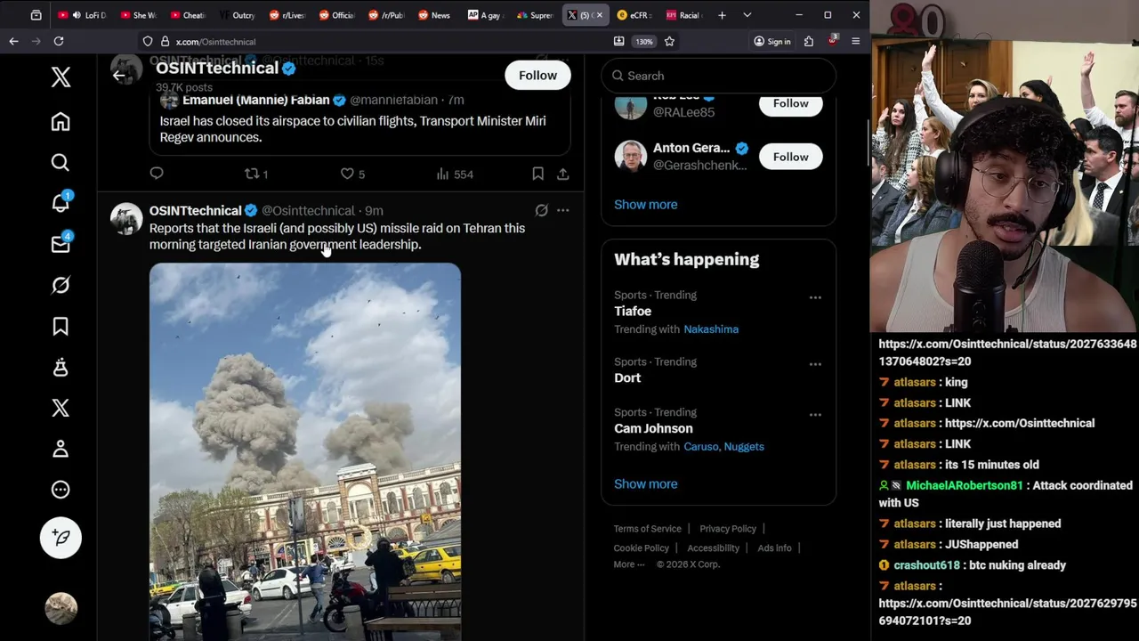Click Show more under What's happening
This screenshot has height=641, width=1139.
[x=645, y=483]
